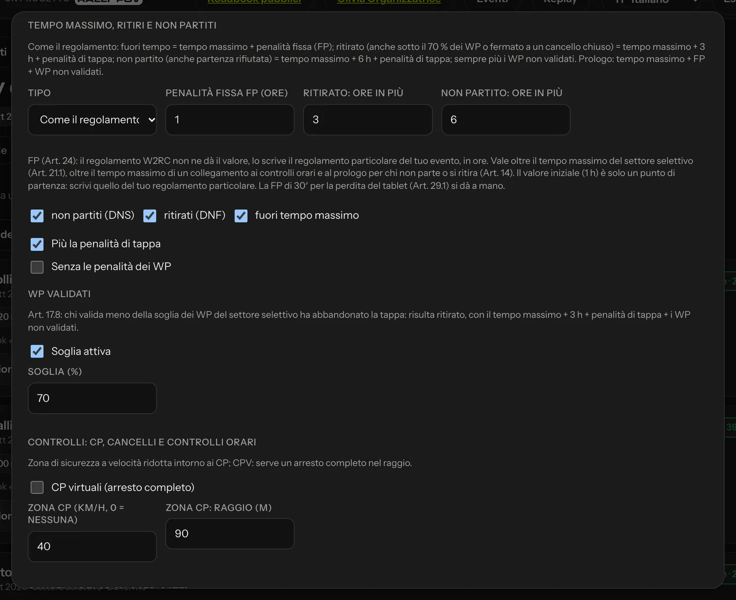Screen dimensions: 736x600
Task: Click the 'Penalità fissa FP (ore)' label
Action: 226,93
